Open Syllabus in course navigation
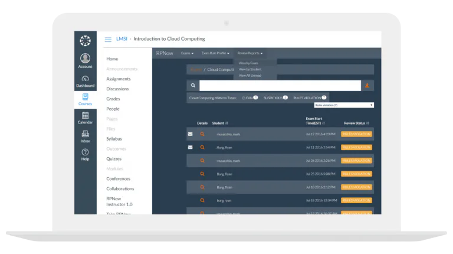The width and height of the screenshot is (453, 254). click(114, 139)
